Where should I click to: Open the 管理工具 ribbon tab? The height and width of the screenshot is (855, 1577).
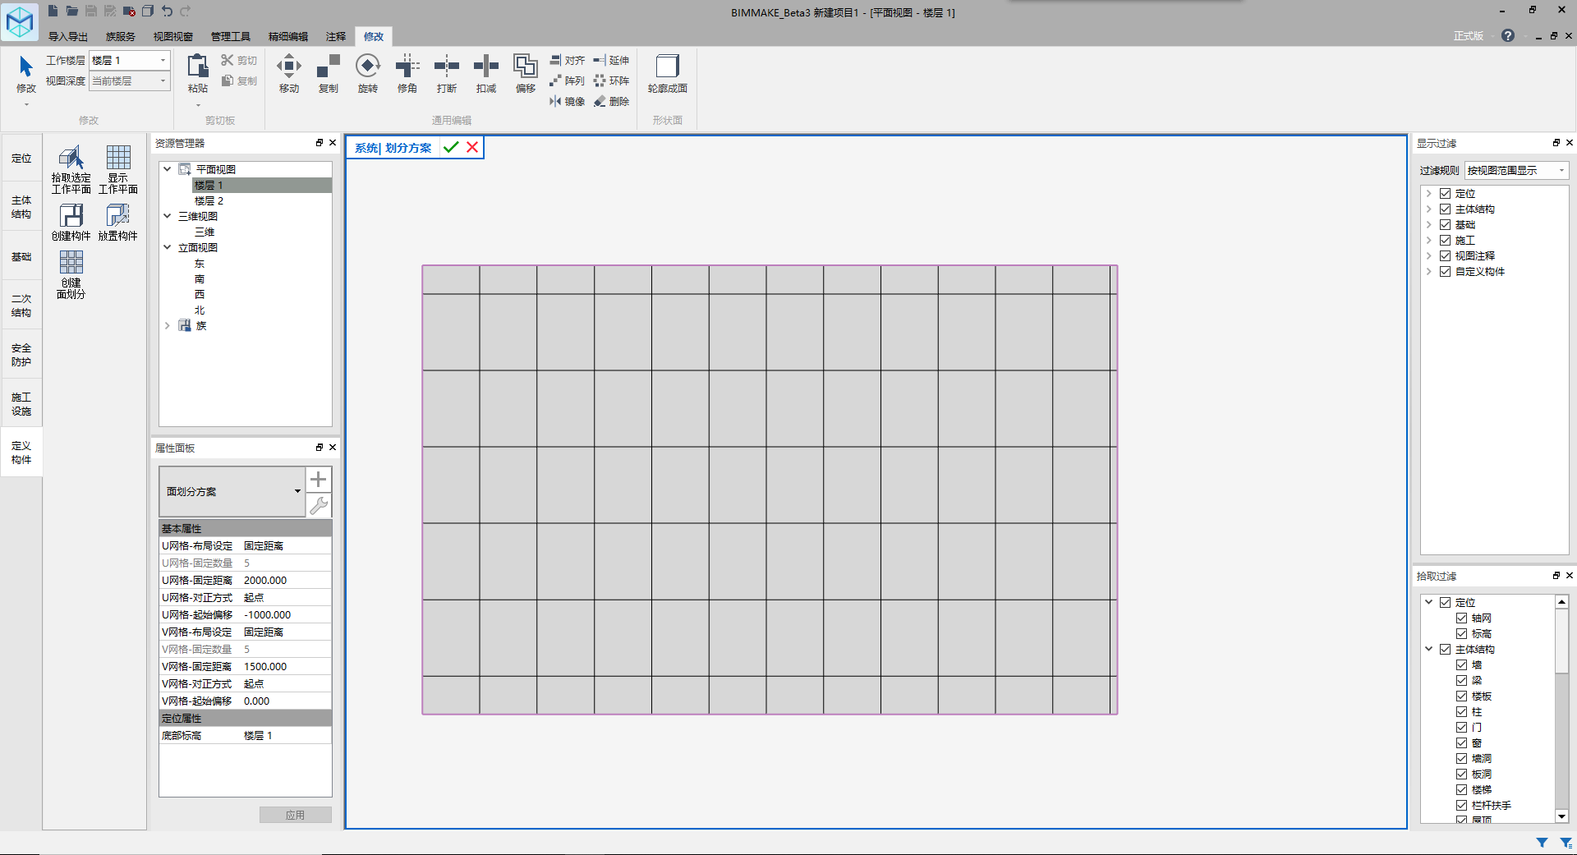click(230, 36)
